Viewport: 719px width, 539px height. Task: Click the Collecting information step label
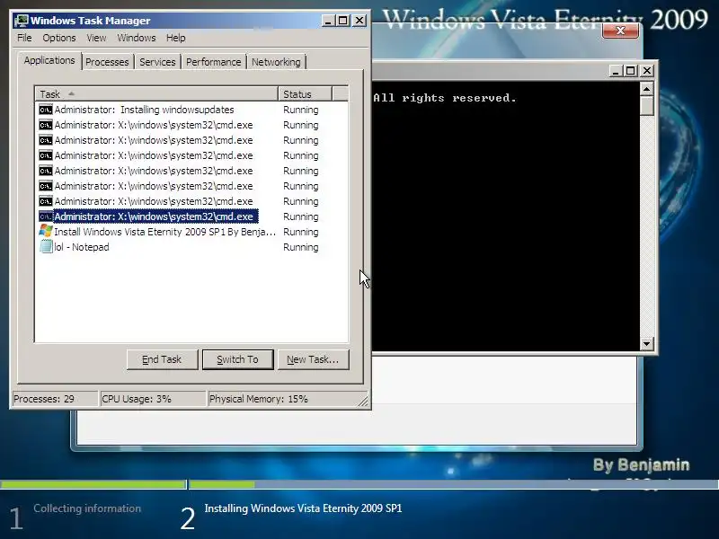click(87, 508)
